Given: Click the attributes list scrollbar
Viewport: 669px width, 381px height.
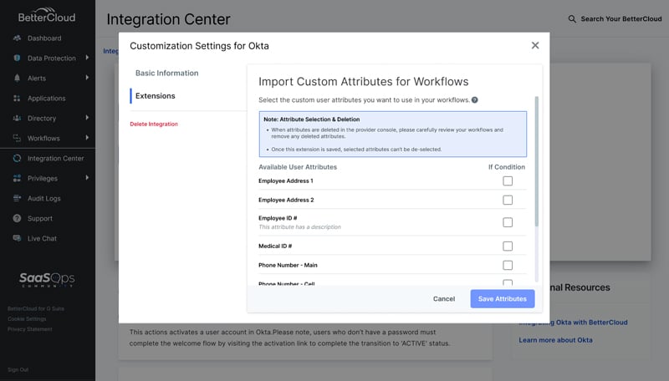Looking at the screenshot, I should (x=536, y=161).
